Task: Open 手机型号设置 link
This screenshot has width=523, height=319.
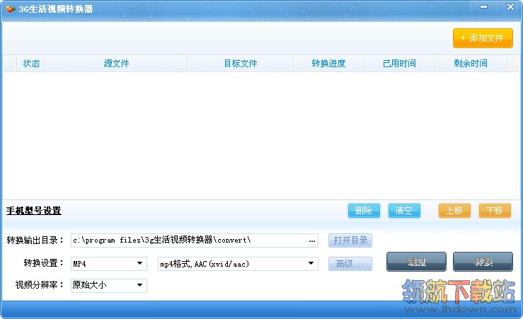Action: click(34, 211)
